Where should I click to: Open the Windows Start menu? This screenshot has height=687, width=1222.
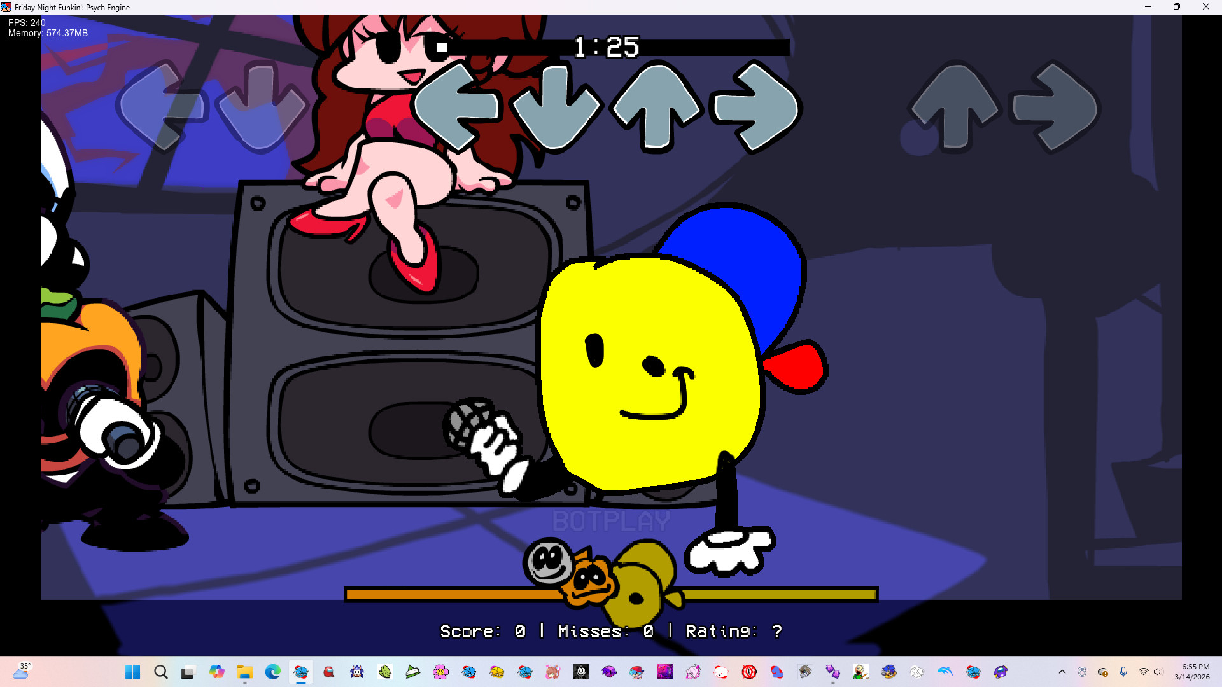click(x=132, y=672)
